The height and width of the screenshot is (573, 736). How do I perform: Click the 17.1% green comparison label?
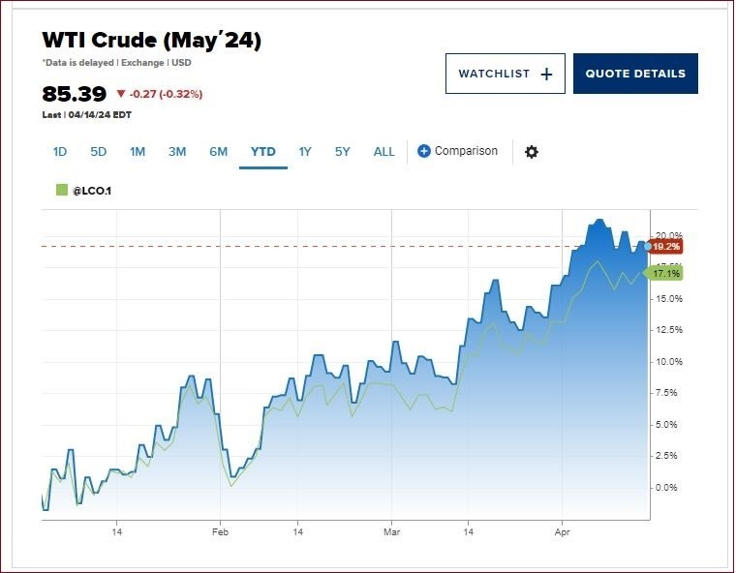point(665,274)
